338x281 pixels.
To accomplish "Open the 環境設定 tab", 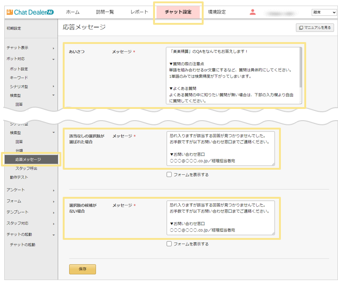I will pyautogui.click(x=217, y=12).
